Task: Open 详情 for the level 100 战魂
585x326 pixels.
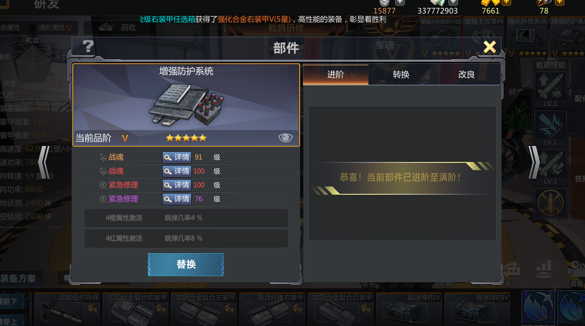Action: point(177,171)
